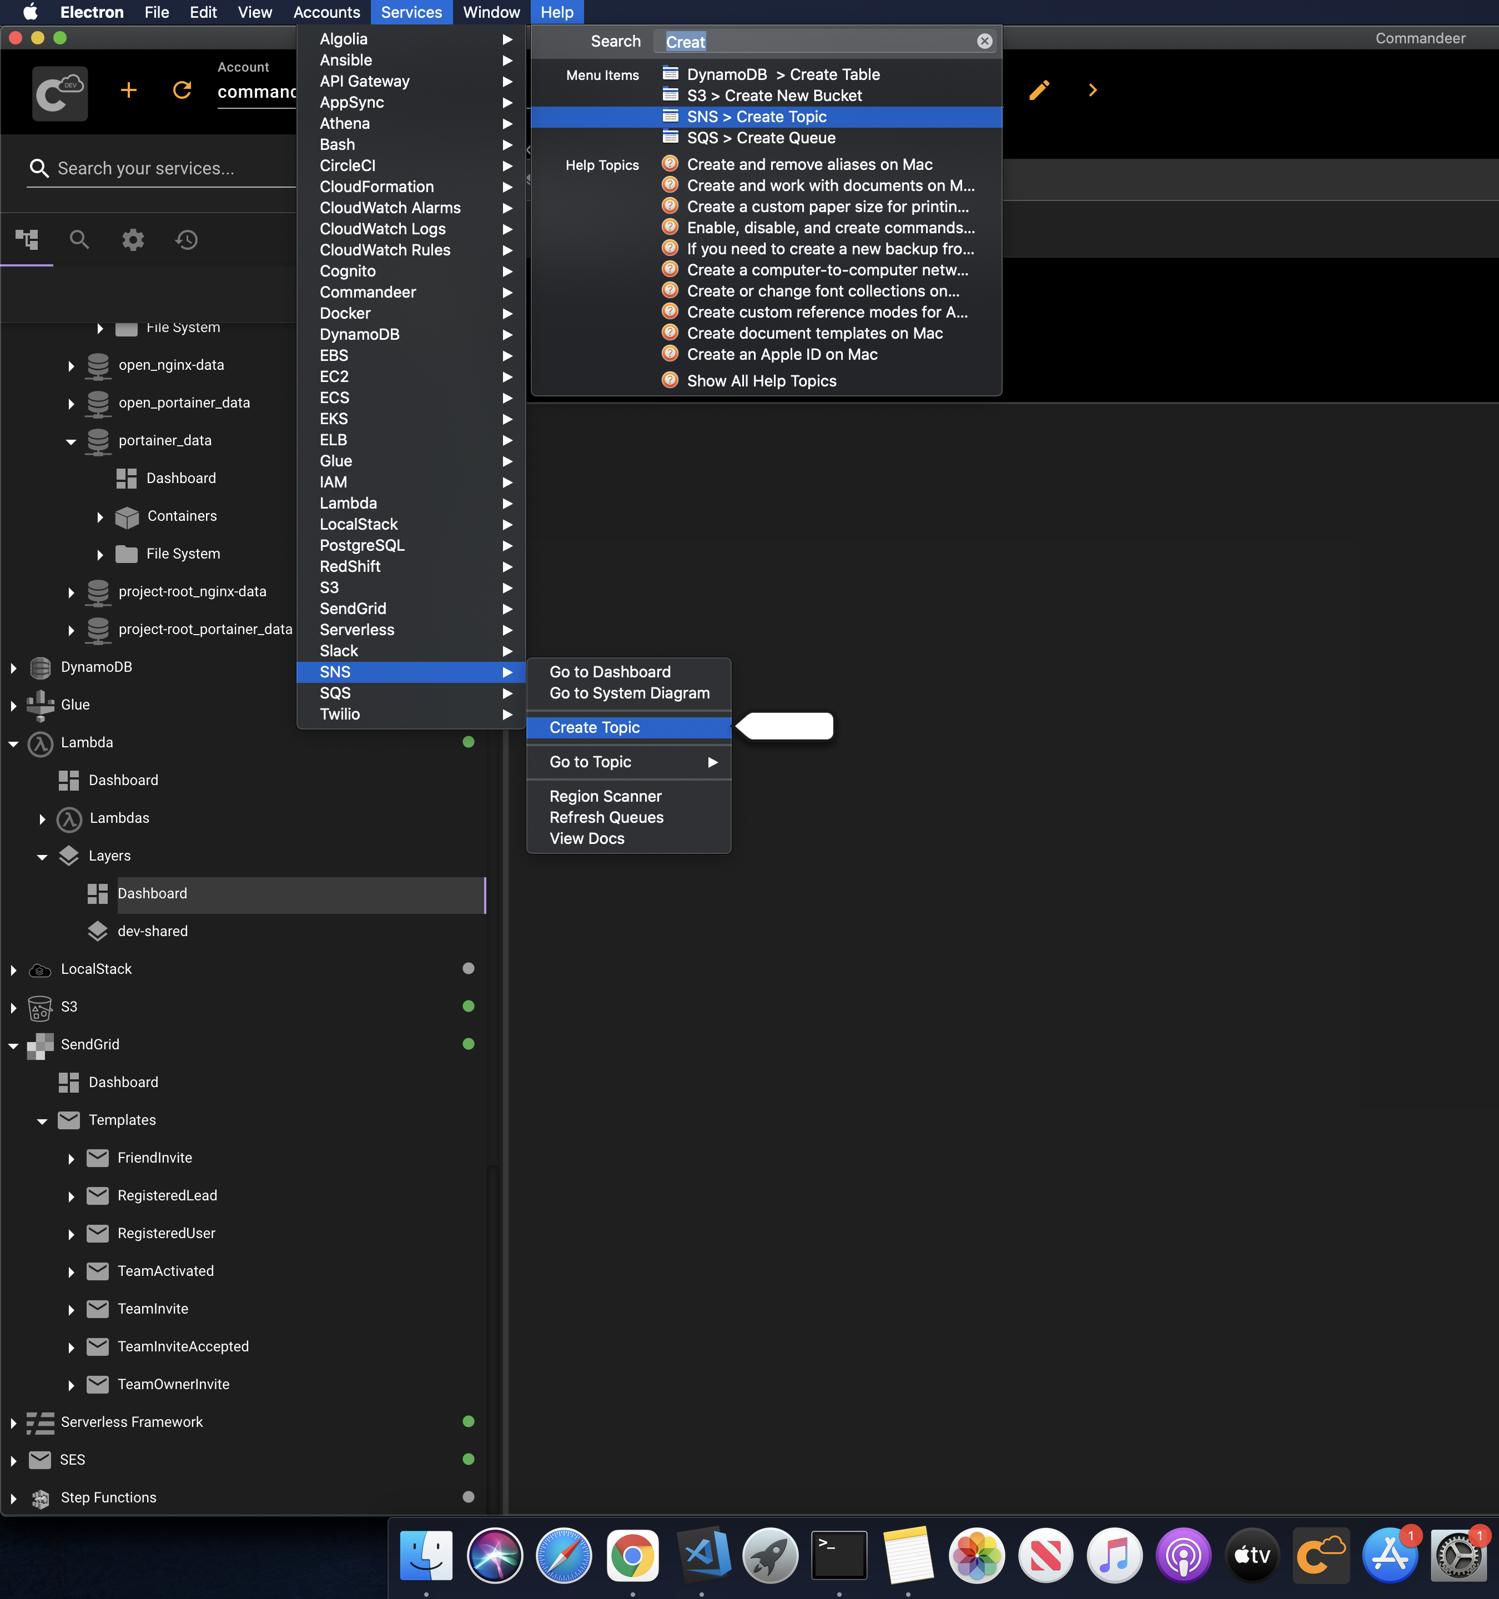Click the Commandeer cloud logo icon
This screenshot has width=1499, height=1599.
coord(59,94)
